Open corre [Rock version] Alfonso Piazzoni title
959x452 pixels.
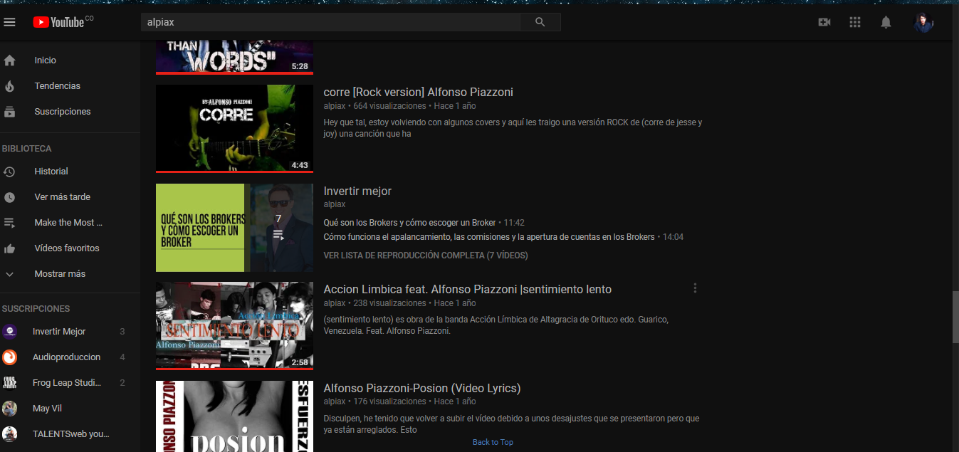pos(418,92)
